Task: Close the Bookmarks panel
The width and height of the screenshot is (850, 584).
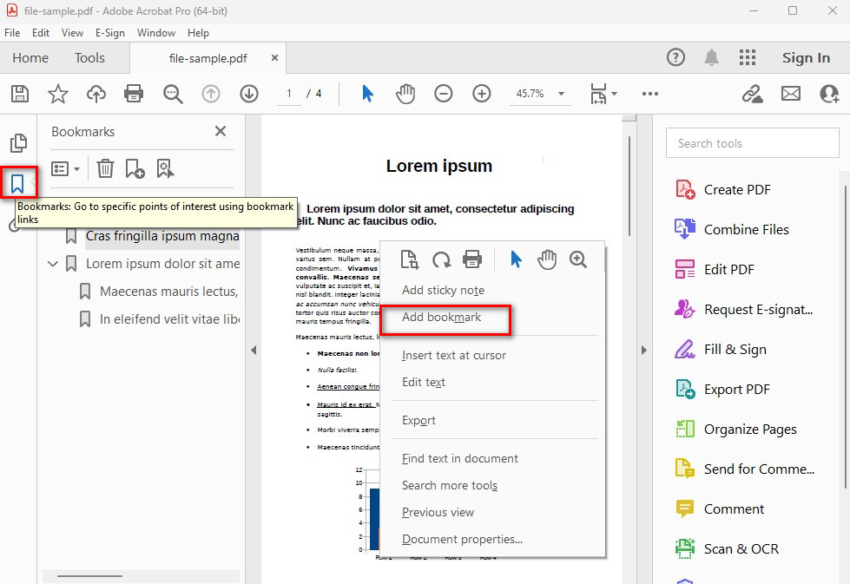Action: click(221, 131)
